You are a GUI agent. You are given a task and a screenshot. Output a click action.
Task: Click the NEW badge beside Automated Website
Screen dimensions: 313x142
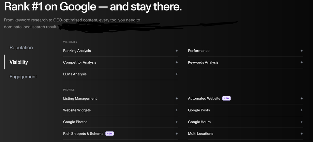click(226, 98)
